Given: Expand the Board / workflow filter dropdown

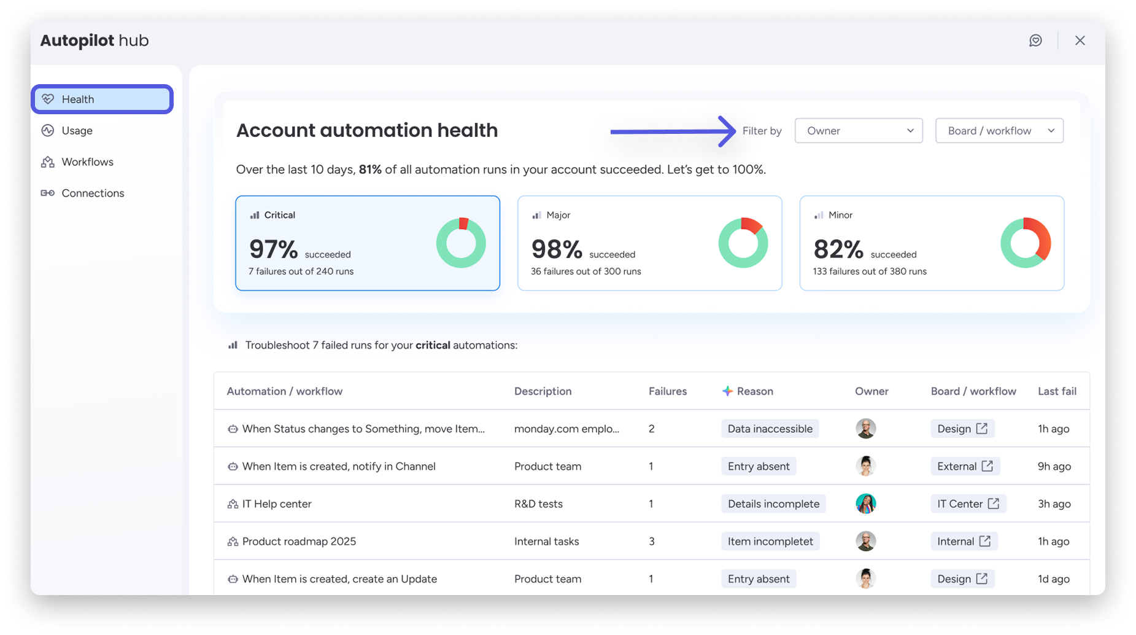Looking at the screenshot, I should coord(999,131).
